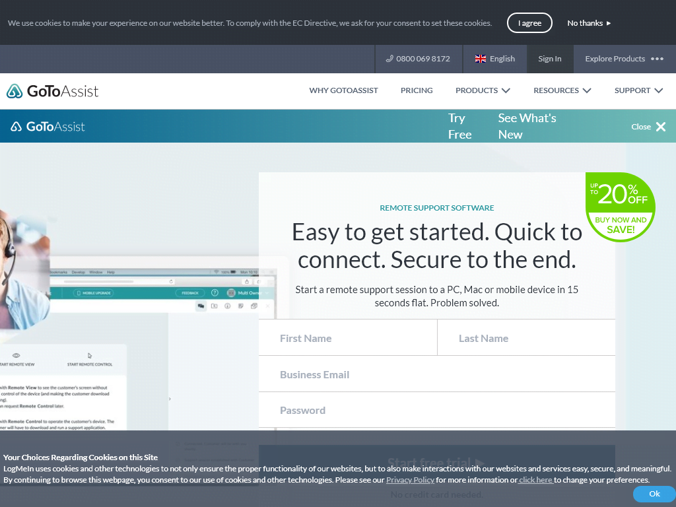Click the Business Email input field

coord(436,374)
